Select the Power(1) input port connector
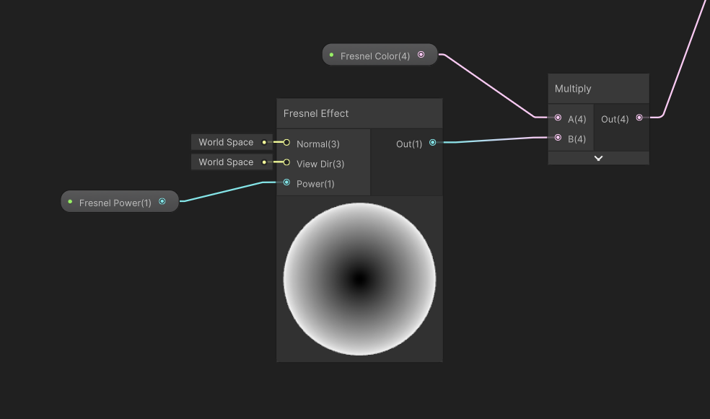710x419 pixels. (x=287, y=182)
